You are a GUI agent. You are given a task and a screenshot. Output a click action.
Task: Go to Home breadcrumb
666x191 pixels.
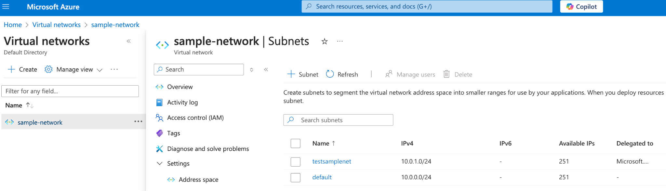pyautogui.click(x=13, y=25)
